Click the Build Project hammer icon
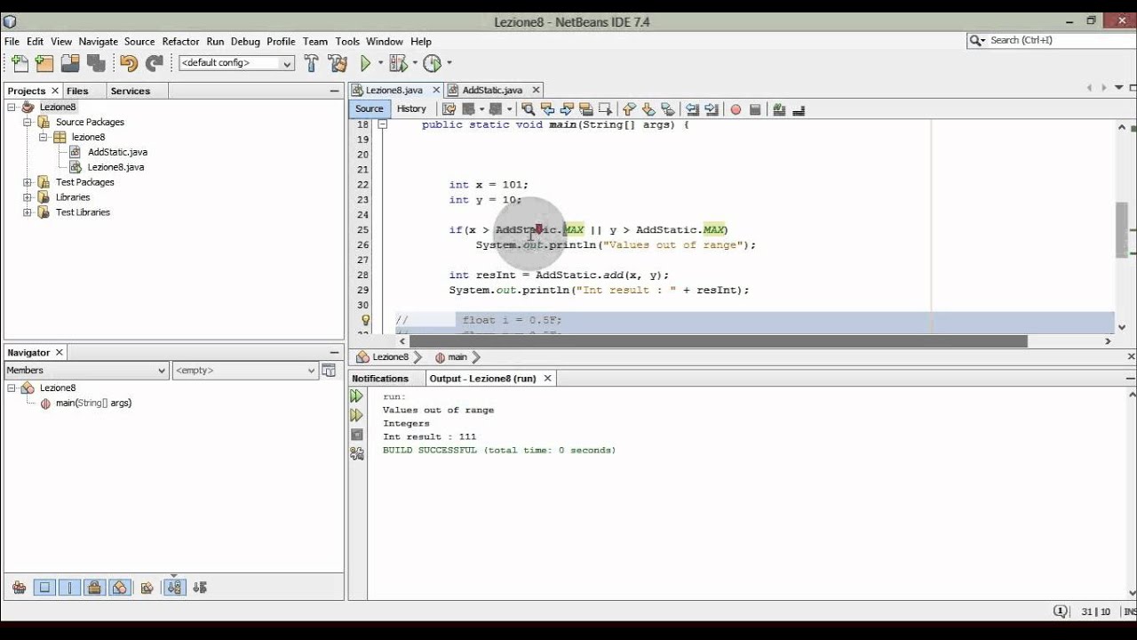 (x=311, y=63)
